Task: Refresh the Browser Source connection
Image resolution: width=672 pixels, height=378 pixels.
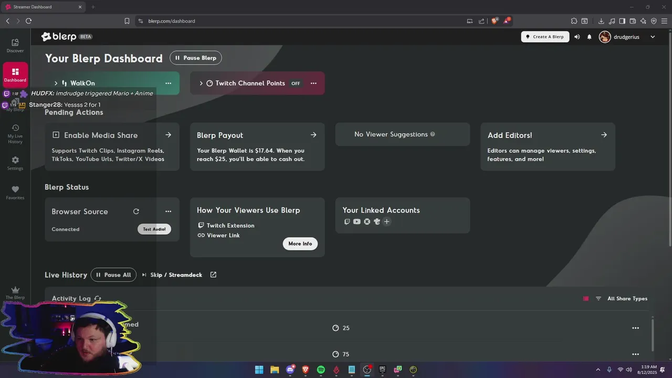Action: [x=136, y=212]
